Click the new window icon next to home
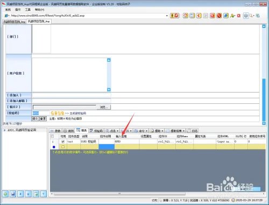Viewport: 269px width, 205px height. pos(192,16)
